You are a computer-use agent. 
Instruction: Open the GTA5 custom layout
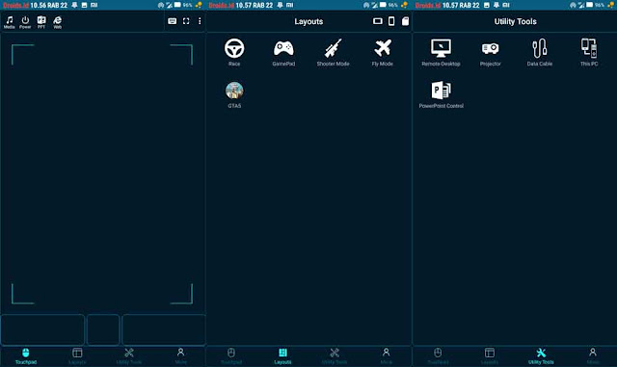tap(234, 94)
